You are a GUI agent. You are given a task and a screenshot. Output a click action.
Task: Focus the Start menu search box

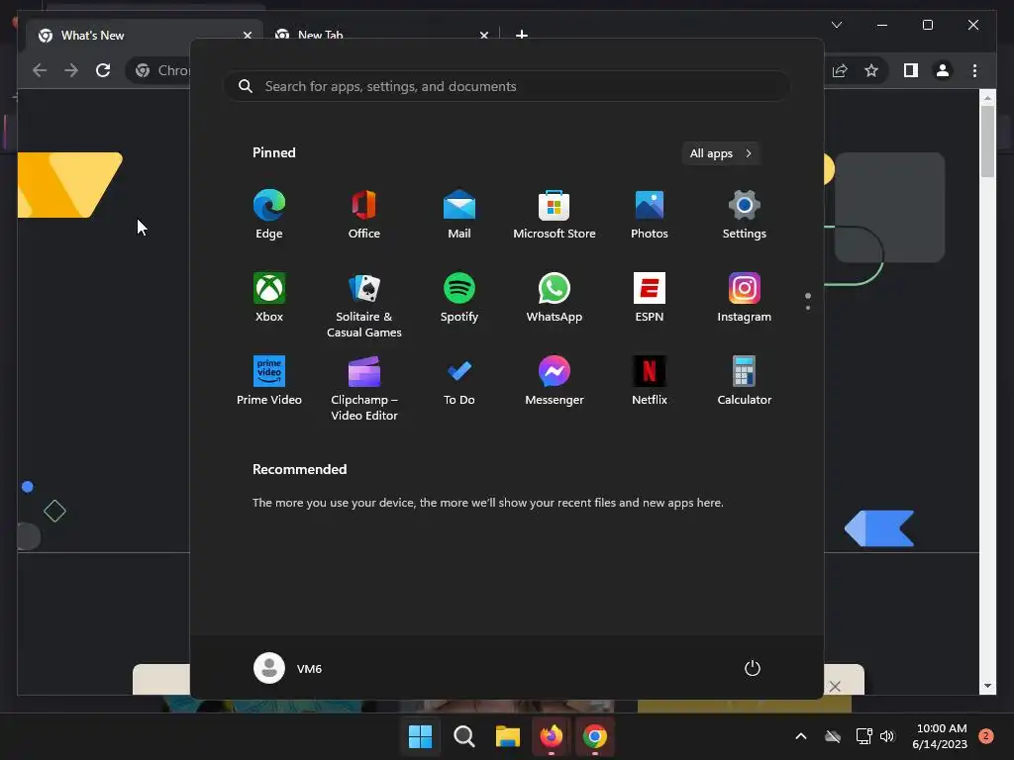507,86
